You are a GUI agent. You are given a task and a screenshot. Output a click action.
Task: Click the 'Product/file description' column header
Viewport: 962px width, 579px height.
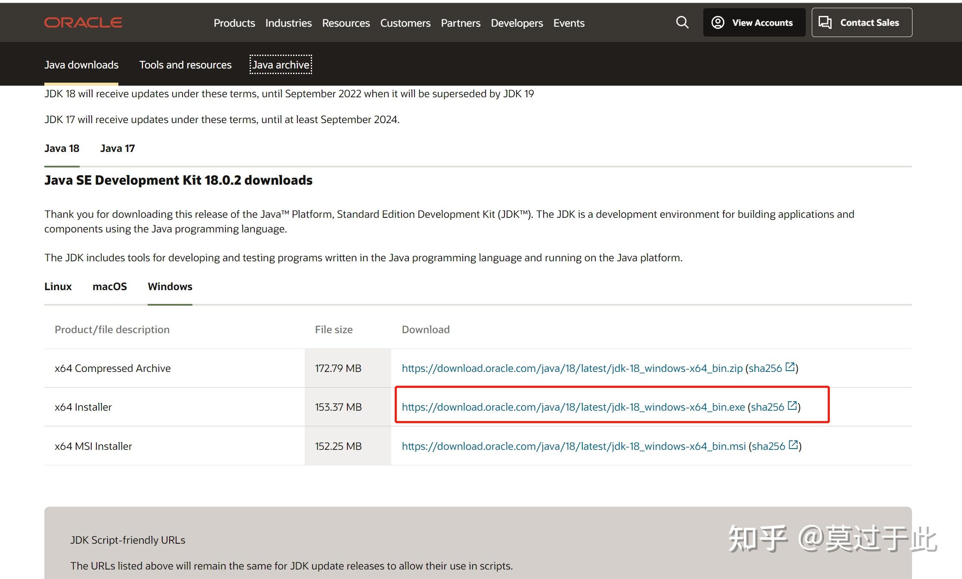click(x=112, y=330)
